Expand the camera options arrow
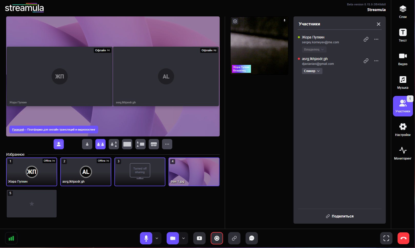The width and height of the screenshot is (415, 248). coord(184,238)
